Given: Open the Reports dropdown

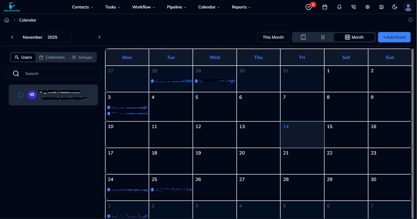Looking at the screenshot, I should tap(241, 7).
